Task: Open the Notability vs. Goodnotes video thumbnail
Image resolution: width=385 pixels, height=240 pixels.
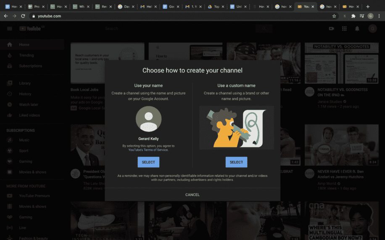Action: (342, 63)
